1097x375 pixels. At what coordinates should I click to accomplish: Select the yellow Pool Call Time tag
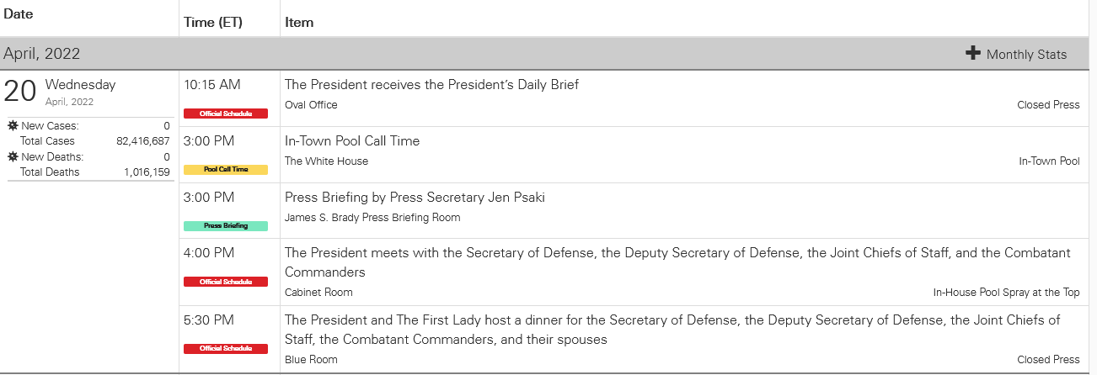tap(226, 170)
